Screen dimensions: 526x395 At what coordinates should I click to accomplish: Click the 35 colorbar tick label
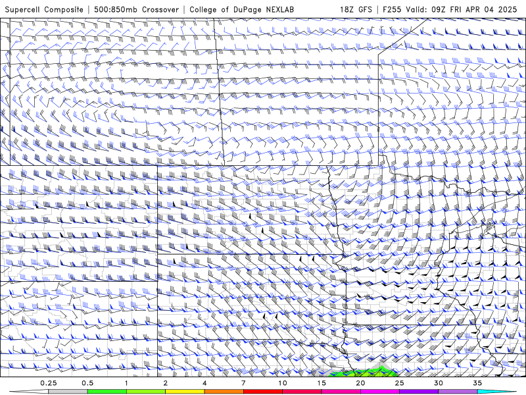tap(477, 383)
